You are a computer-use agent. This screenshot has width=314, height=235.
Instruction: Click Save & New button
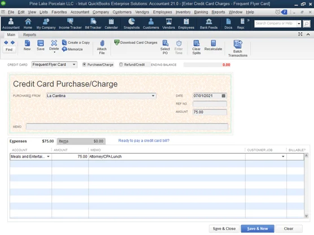[x=258, y=229]
